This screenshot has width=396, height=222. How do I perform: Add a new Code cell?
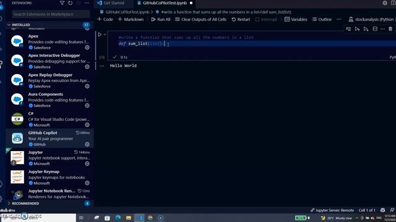pos(105,19)
